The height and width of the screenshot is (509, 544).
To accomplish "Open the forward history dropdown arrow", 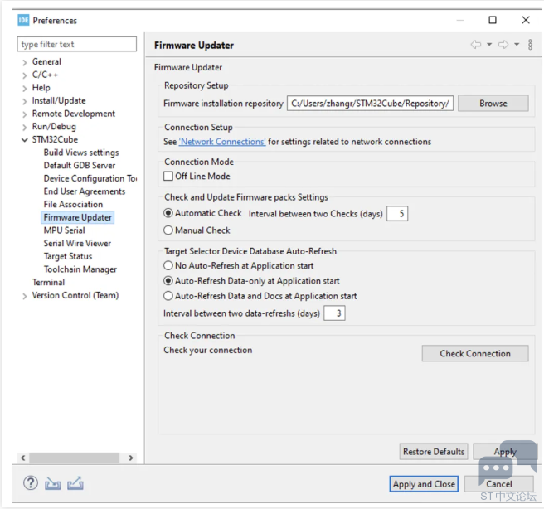I will coord(517,45).
